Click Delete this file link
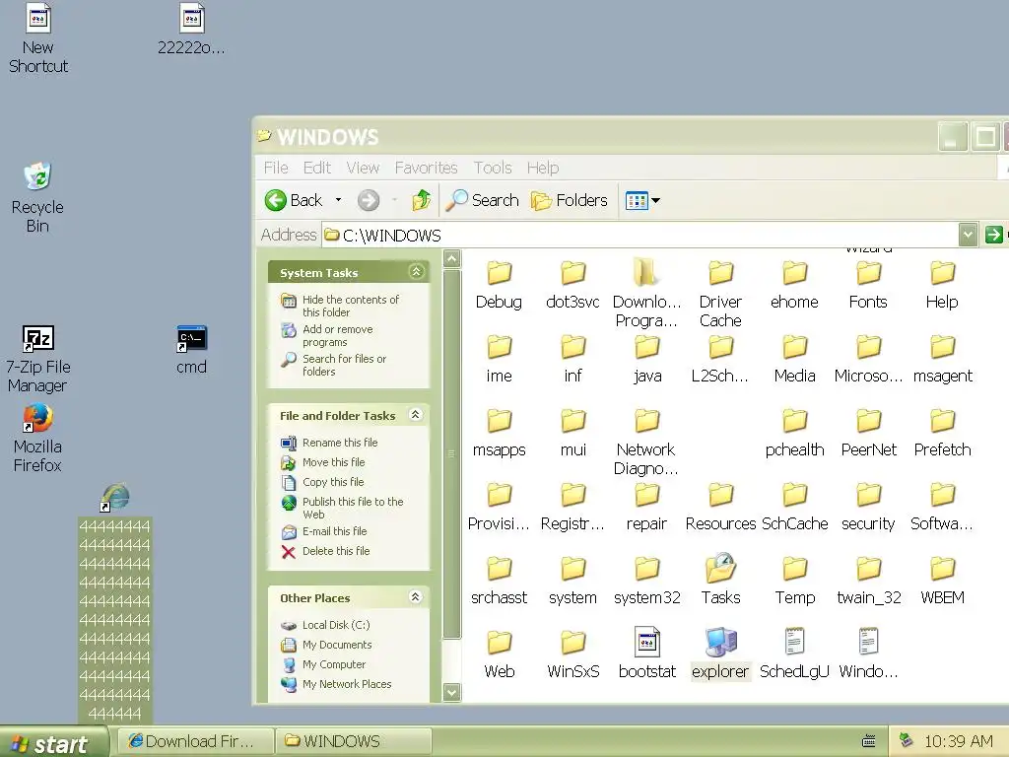 click(336, 551)
